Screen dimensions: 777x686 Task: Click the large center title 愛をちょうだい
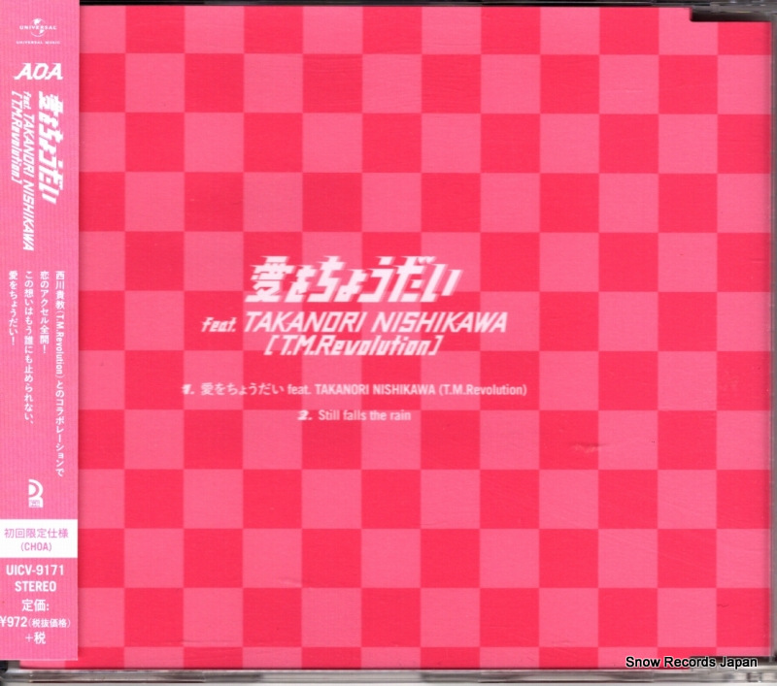[x=355, y=279]
